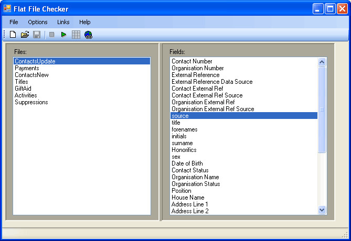Open the Links menu
The width and height of the screenshot is (351, 241).
pos(63,22)
